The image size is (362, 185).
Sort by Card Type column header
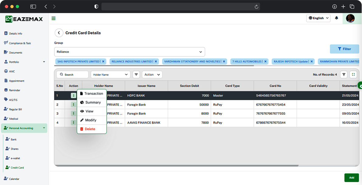coord(232,86)
